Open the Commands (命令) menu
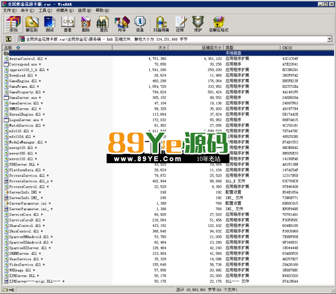This screenshot has height=294, width=336. (28, 10)
